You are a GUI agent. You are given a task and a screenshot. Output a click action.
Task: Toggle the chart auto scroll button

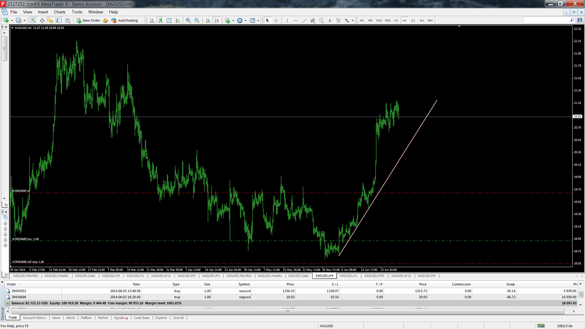click(x=208, y=20)
